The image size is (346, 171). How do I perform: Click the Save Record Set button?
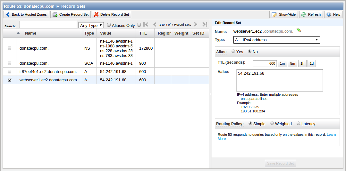pos(280,164)
